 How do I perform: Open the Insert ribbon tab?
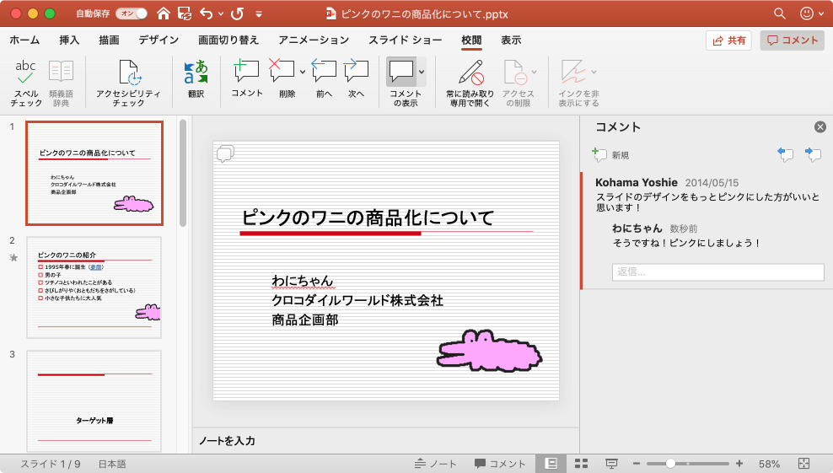point(70,40)
